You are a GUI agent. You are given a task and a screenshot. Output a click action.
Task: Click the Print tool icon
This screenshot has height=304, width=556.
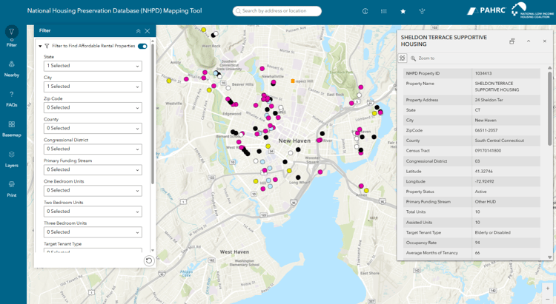(12, 189)
